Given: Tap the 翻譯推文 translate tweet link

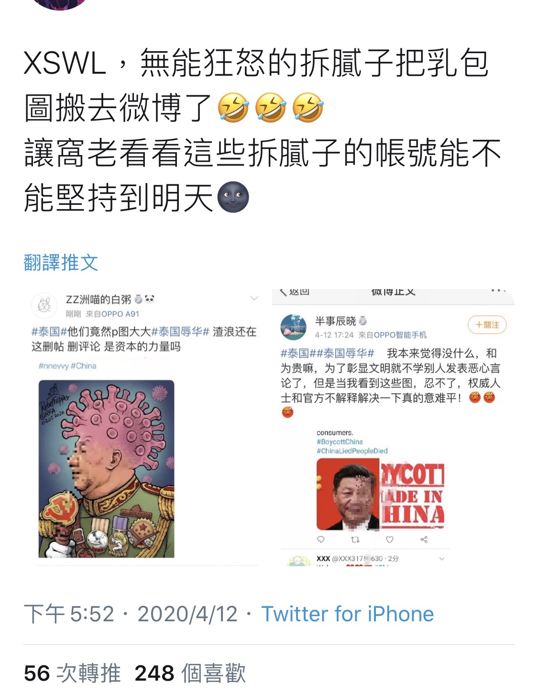Looking at the screenshot, I should (61, 262).
